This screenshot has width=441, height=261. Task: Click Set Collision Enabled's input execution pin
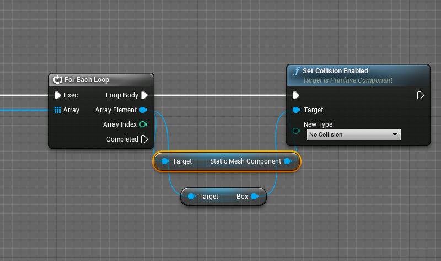(296, 95)
